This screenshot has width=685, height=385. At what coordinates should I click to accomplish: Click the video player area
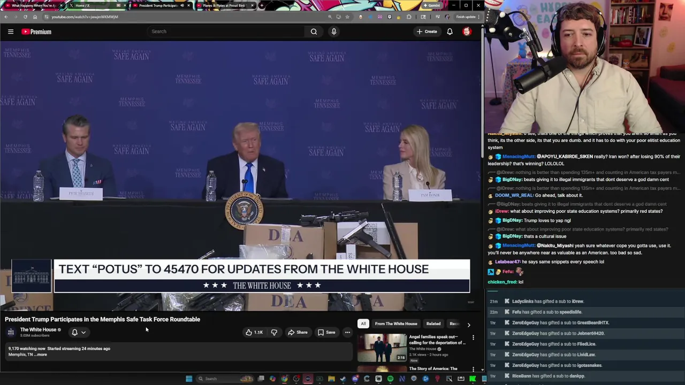240,176
